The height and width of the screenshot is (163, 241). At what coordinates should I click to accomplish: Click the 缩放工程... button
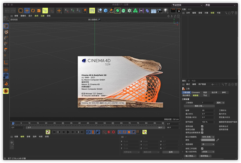[199, 106]
